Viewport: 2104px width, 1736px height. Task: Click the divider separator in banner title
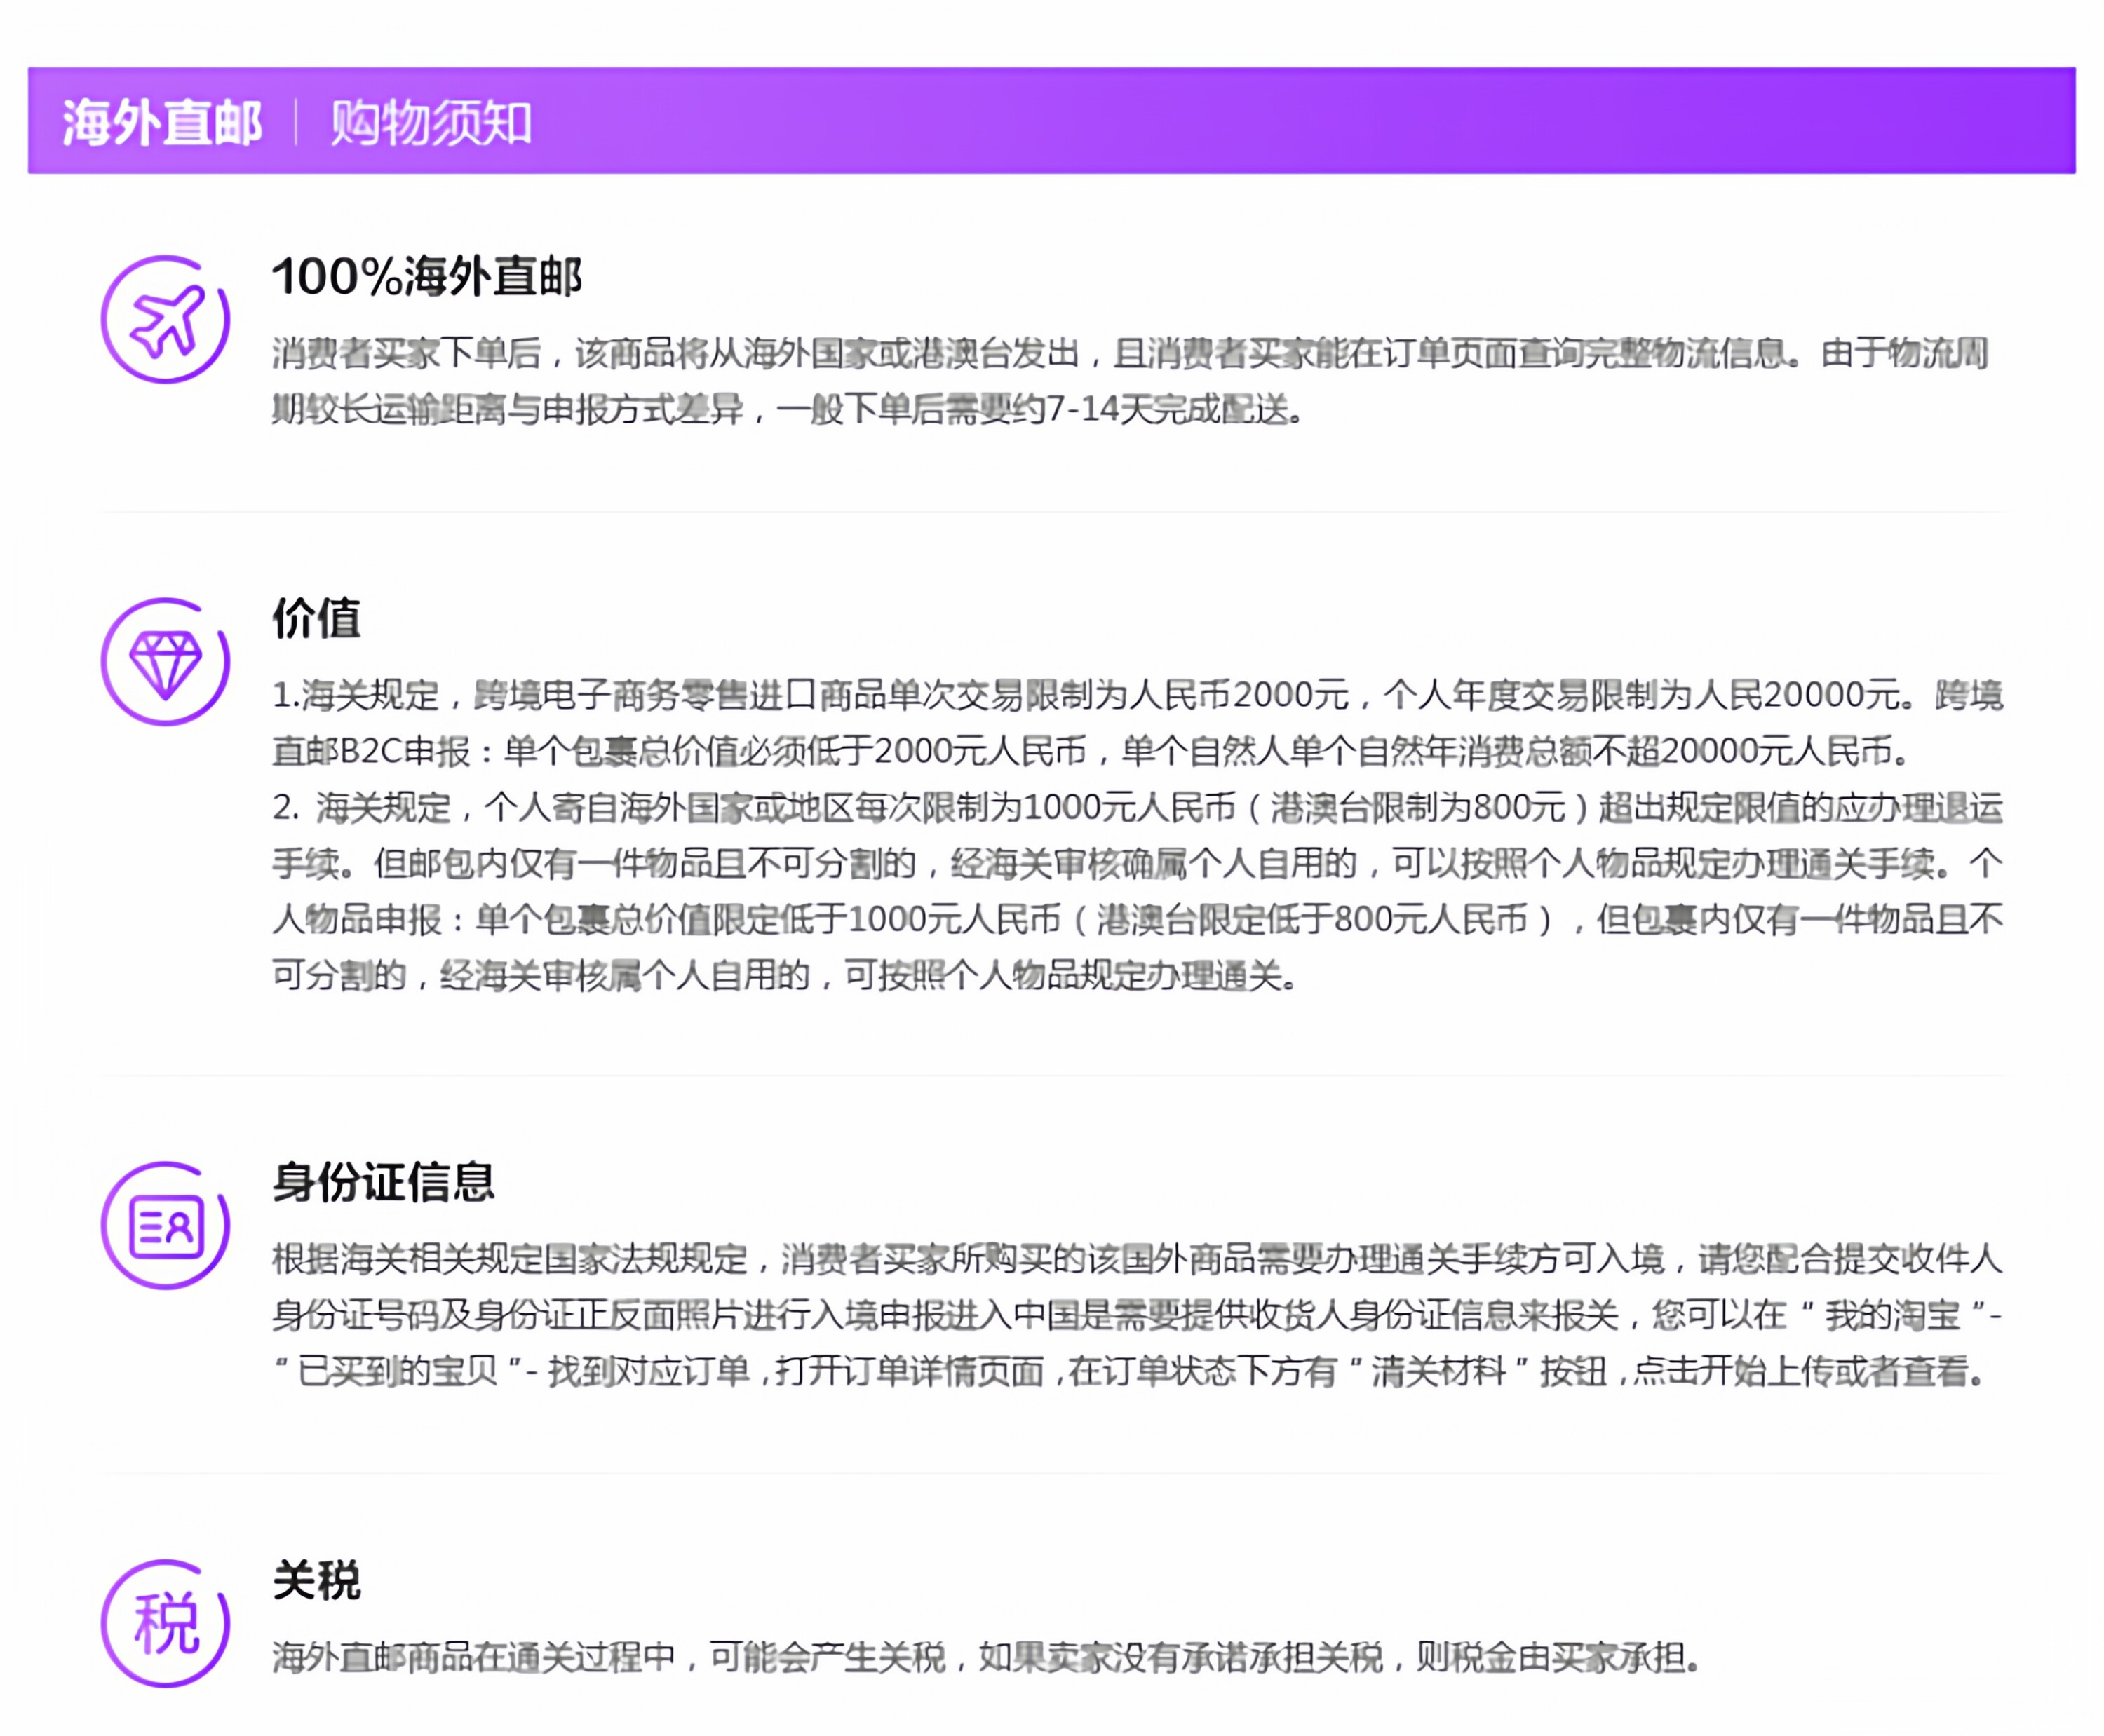(x=296, y=122)
